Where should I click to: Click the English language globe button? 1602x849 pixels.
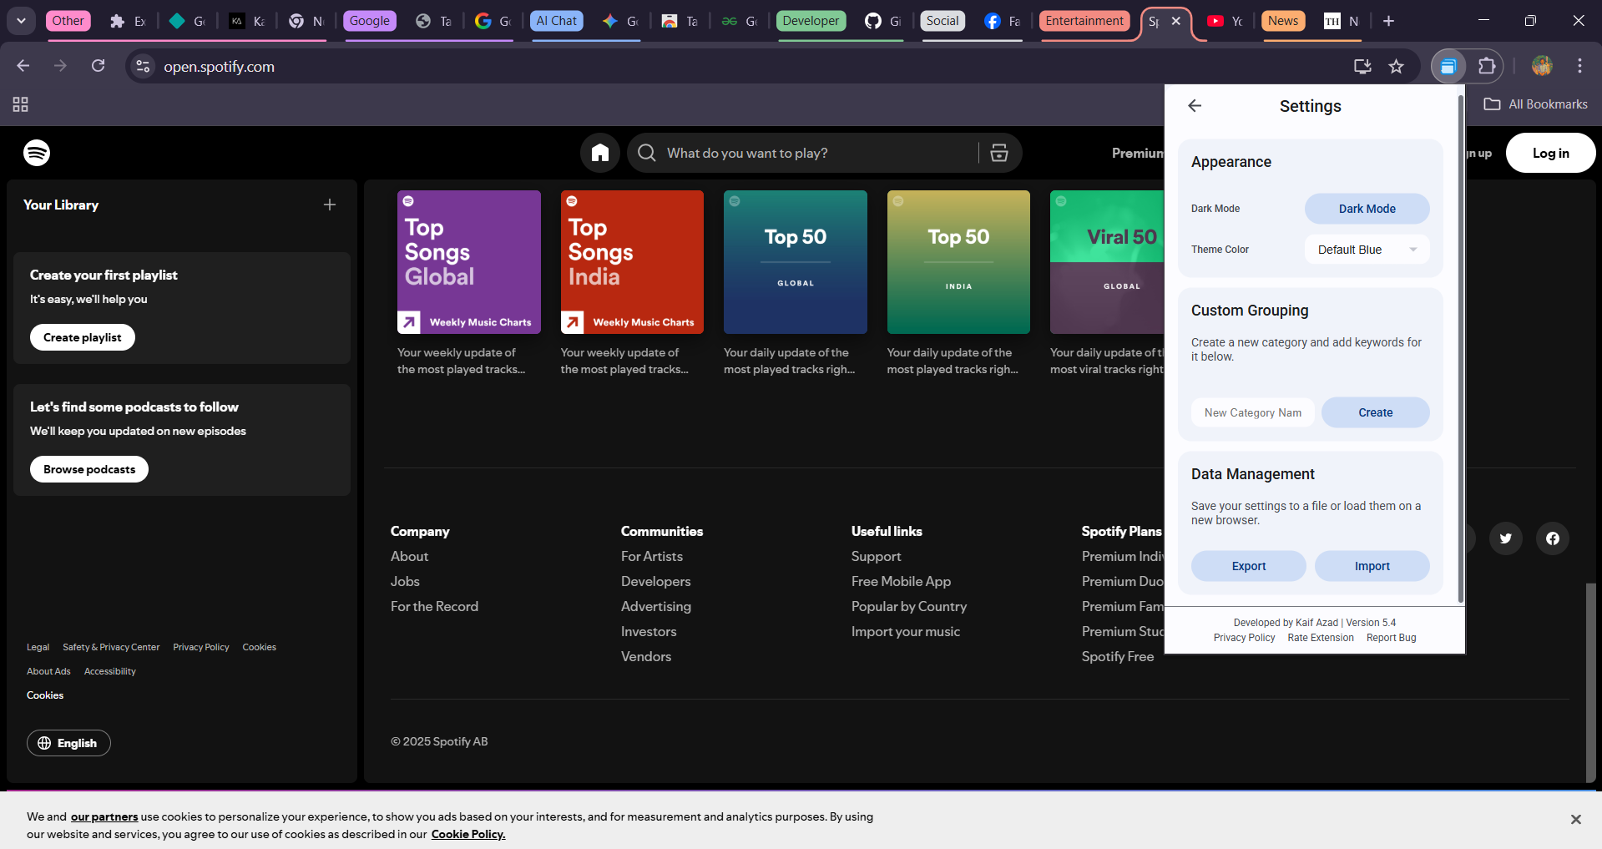68,743
